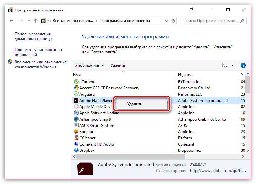This screenshot has height=184, width=256.
Task: Open Просмотр установленных обновлений link
Action: [38, 52]
